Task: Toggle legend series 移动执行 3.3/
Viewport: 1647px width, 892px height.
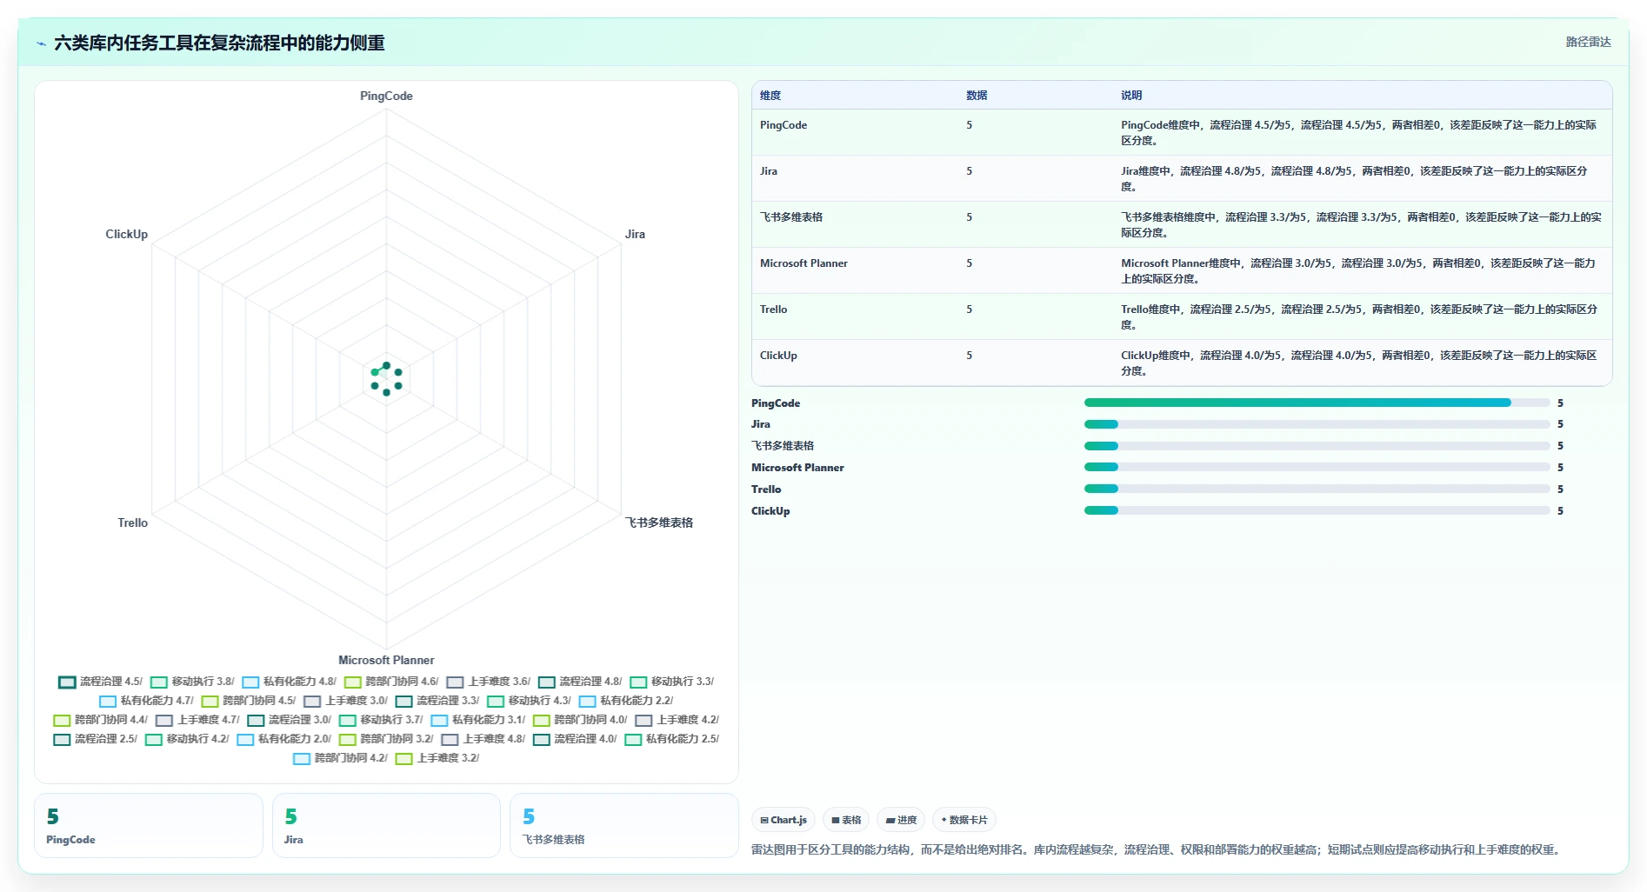Action: (672, 682)
